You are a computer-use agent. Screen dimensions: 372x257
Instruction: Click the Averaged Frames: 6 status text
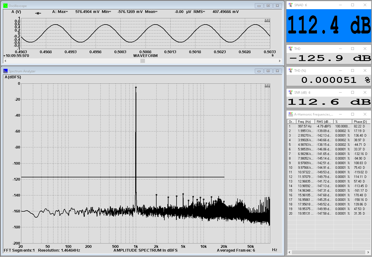click(236, 250)
